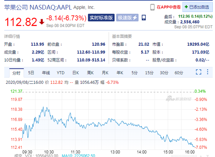215x157 pixels.
Task: Click the phone icon next to 在APP中查看
Action: pos(152,7)
